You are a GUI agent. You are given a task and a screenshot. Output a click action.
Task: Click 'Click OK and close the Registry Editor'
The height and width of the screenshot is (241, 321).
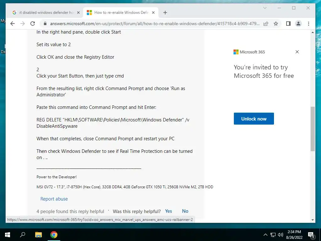click(x=75, y=57)
